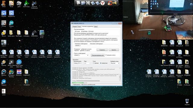The image size is (193, 108).
Task: Open the yourdevice.net link at window bottom
Action: (x=88, y=85)
